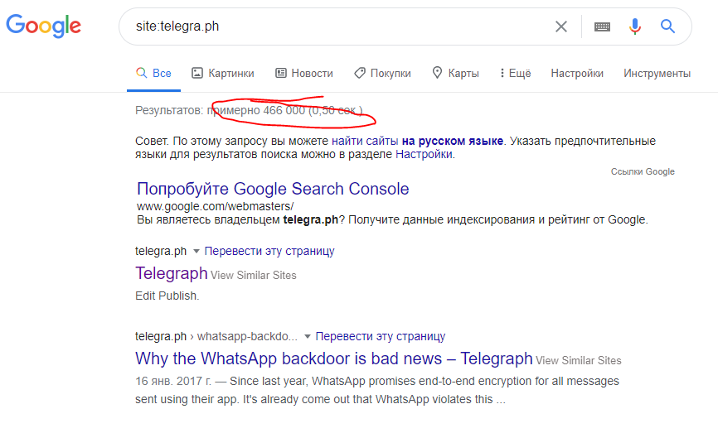Screen dimensions: 718x433
Task: Open the on-screen keyboard icon
Action: coord(602,26)
